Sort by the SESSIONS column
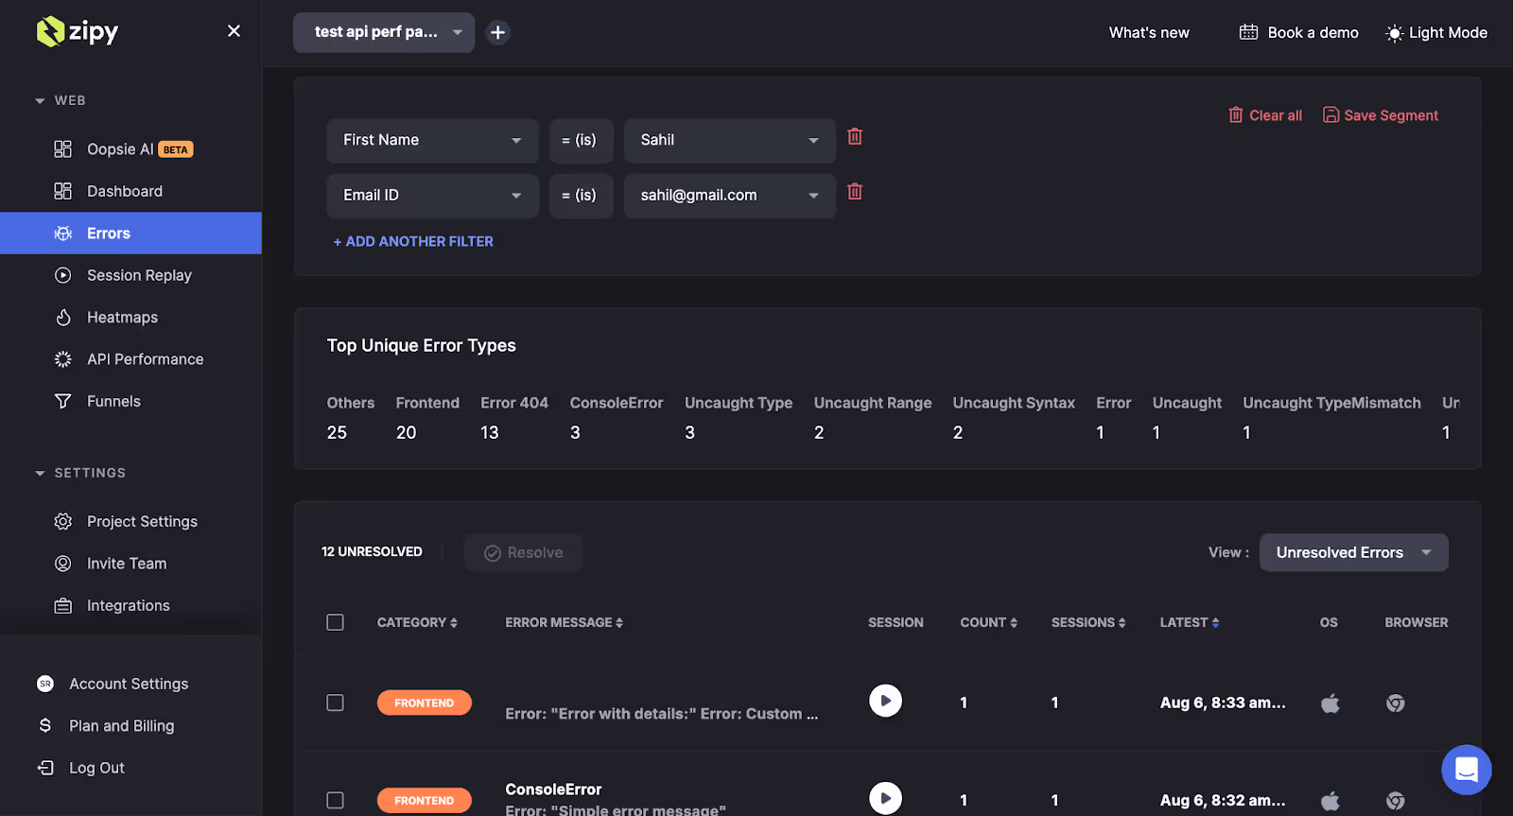 [1088, 622]
